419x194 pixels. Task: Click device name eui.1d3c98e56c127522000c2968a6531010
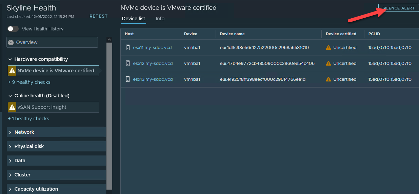(264, 48)
